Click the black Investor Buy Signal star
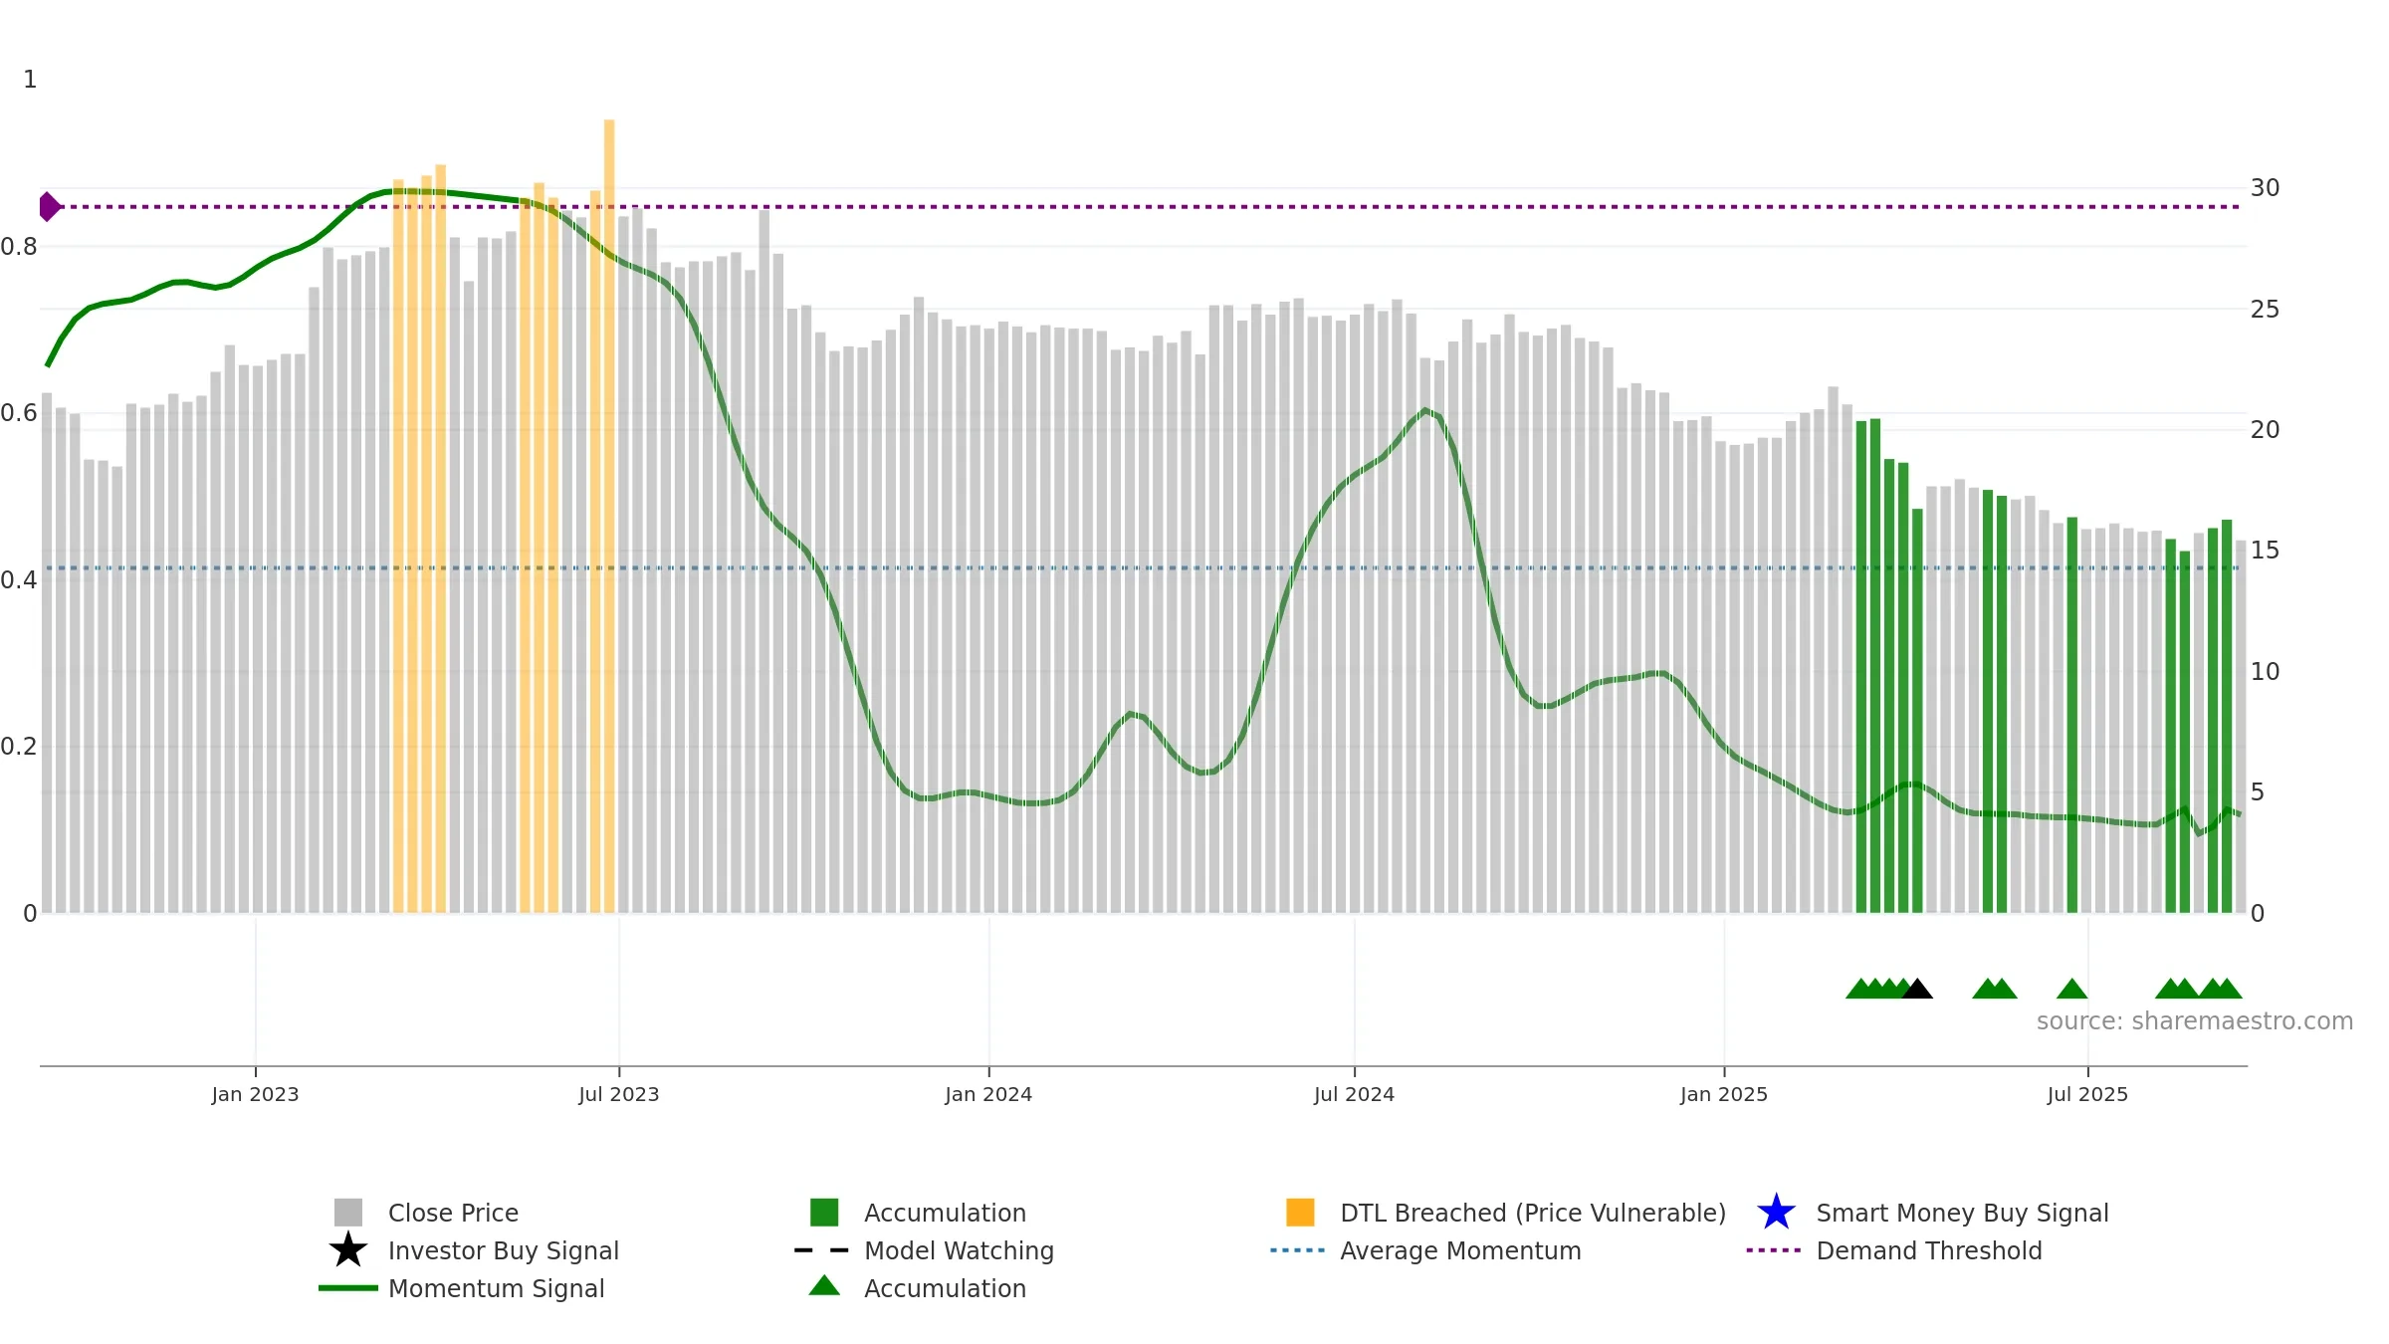 point(348,1250)
